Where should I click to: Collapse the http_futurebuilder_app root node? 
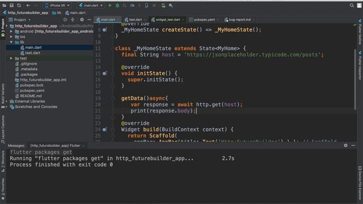[7, 26]
